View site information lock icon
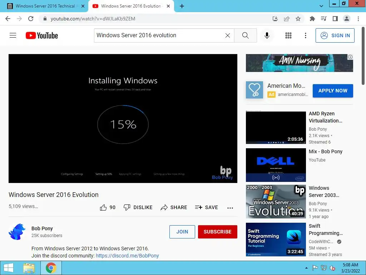This screenshot has height=275, width=366. (x=45, y=19)
